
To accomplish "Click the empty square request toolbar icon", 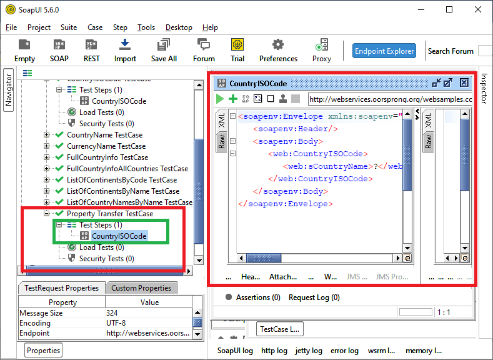I will [x=271, y=99].
